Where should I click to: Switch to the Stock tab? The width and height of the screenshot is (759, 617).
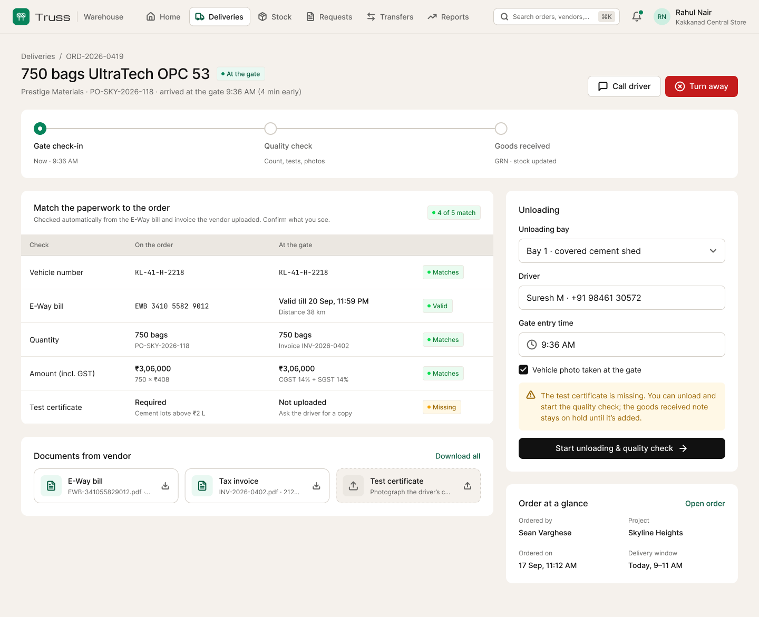[x=275, y=17]
